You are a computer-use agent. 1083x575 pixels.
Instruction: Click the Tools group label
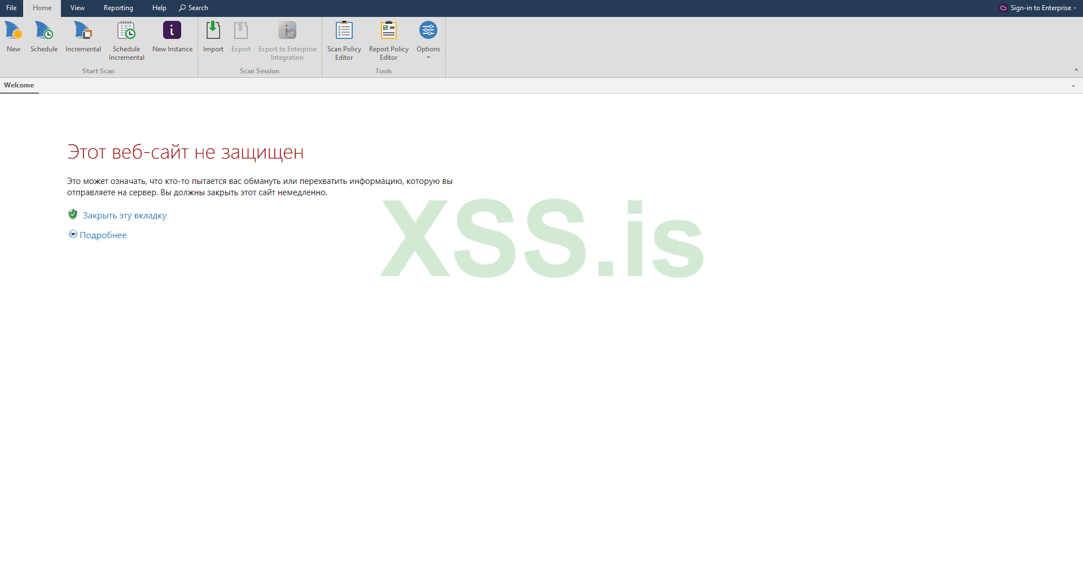(384, 71)
